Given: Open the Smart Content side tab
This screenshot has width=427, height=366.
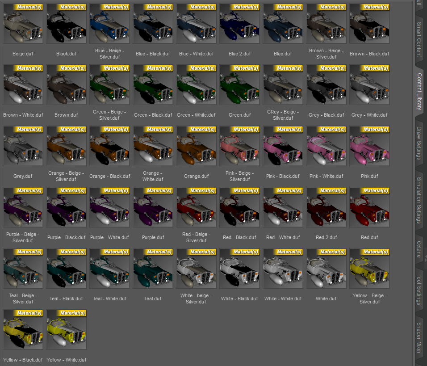Looking at the screenshot, I should [x=419, y=39].
